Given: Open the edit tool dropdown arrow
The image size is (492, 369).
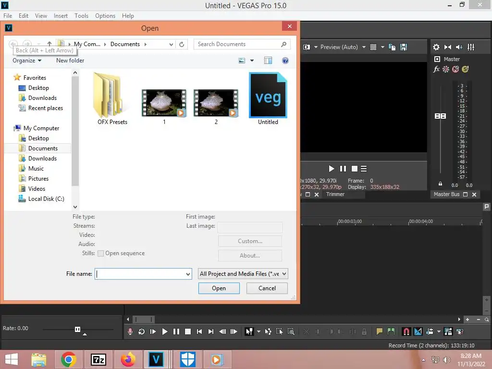Looking at the screenshot, I should click(258, 332).
